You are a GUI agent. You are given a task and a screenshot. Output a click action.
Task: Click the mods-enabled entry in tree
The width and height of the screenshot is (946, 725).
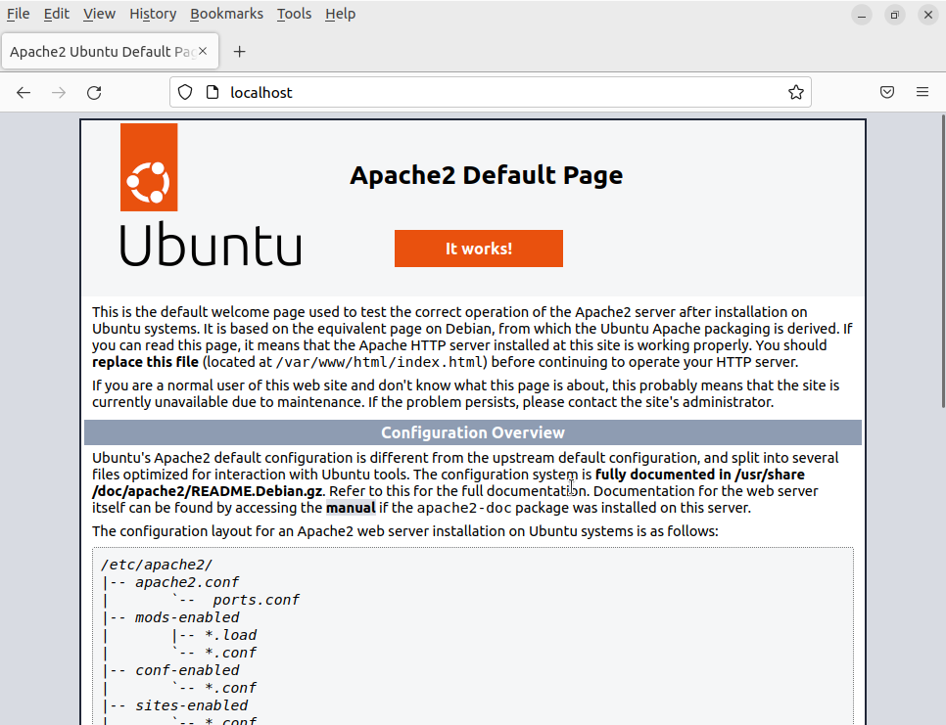187,617
